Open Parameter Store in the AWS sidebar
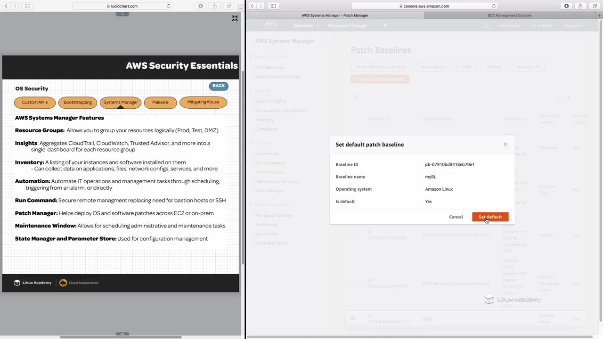 (271, 243)
